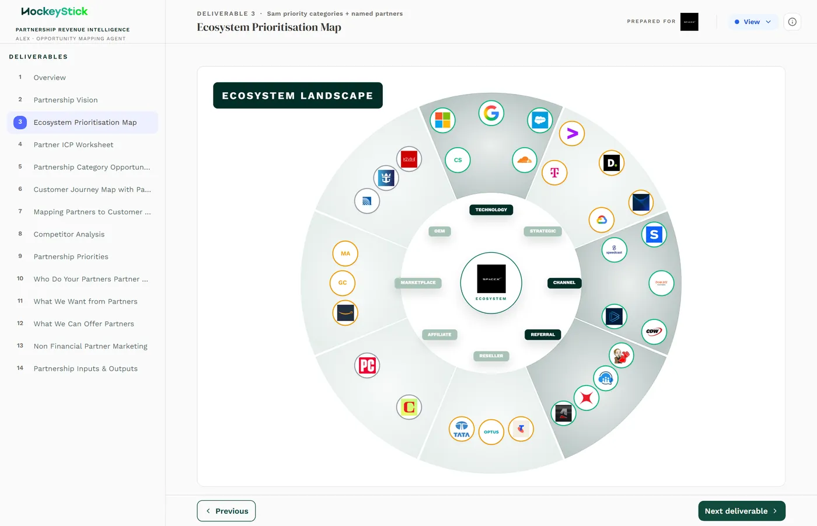Open Mapping Partners to Customer item
Screen dimensions: 817x526
pyautogui.click(x=83, y=212)
